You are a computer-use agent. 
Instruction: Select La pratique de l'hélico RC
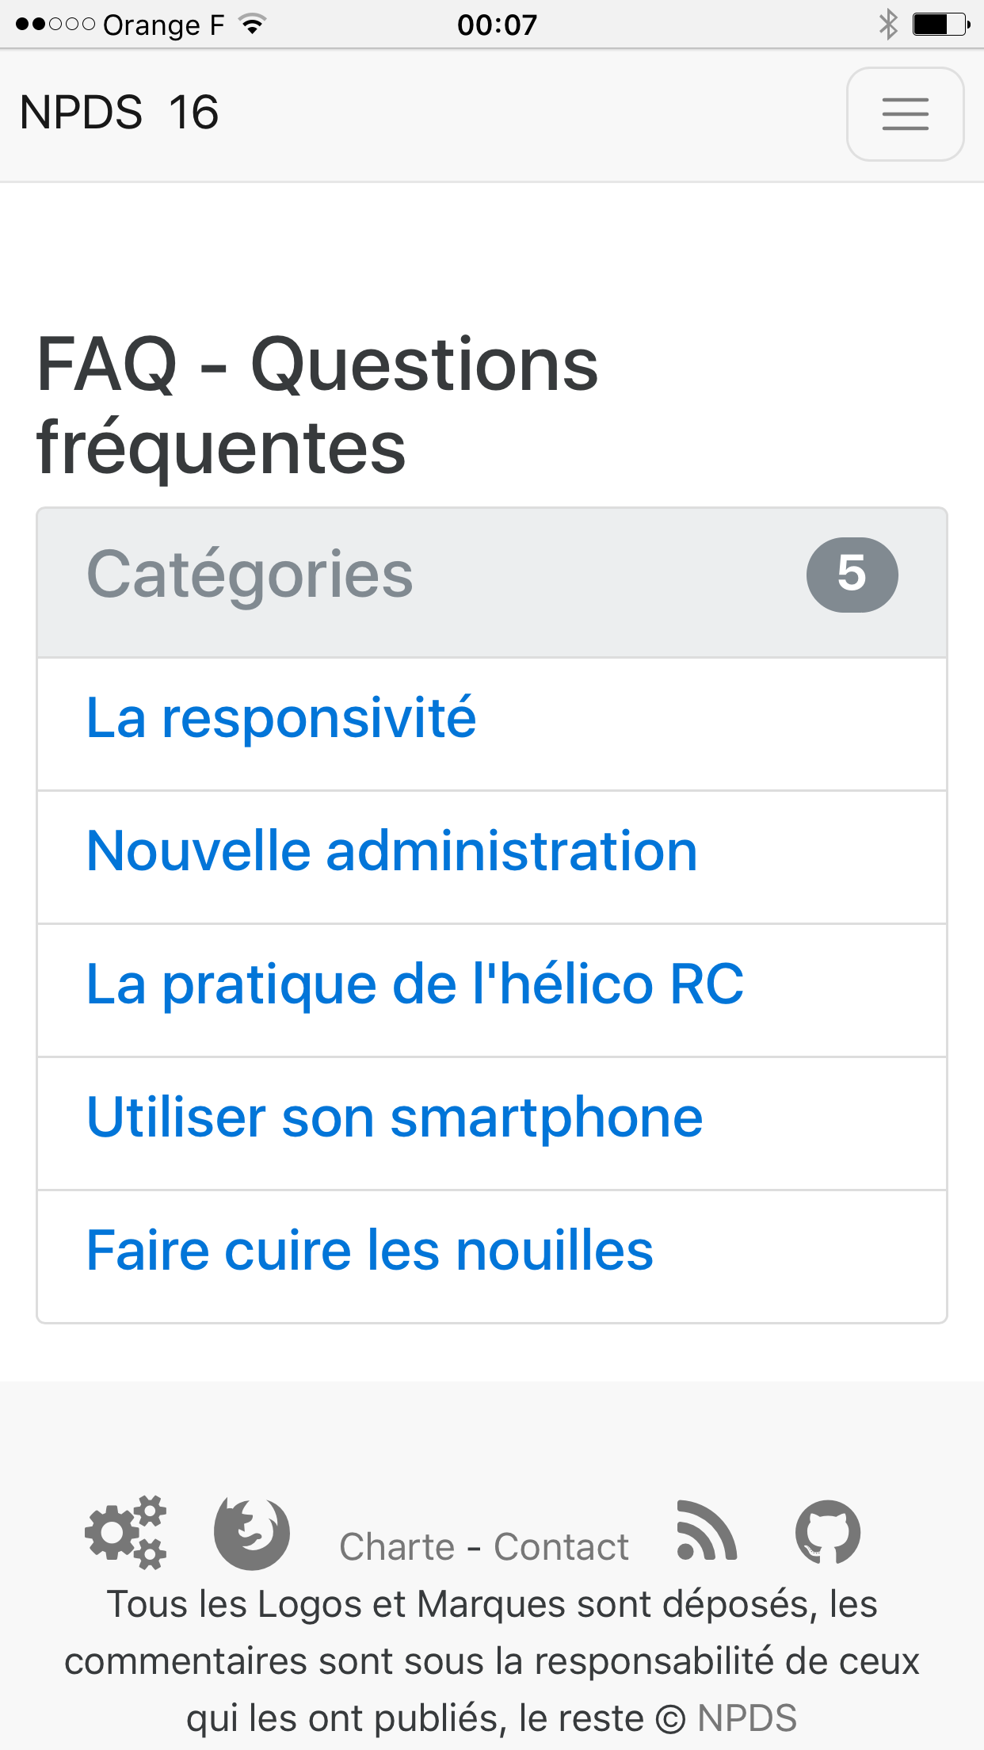point(415,984)
